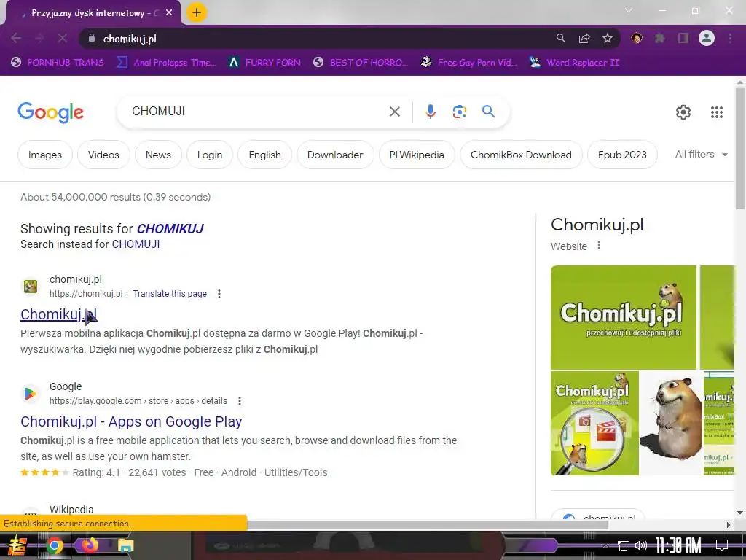This screenshot has height=560, width=746.
Task: Open options dots for the chomikuj.pl result
Action: pos(219,294)
